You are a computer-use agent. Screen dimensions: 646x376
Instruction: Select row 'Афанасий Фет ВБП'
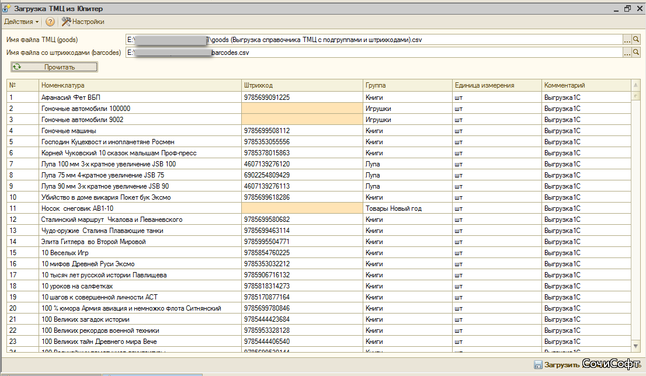pyautogui.click(x=319, y=98)
